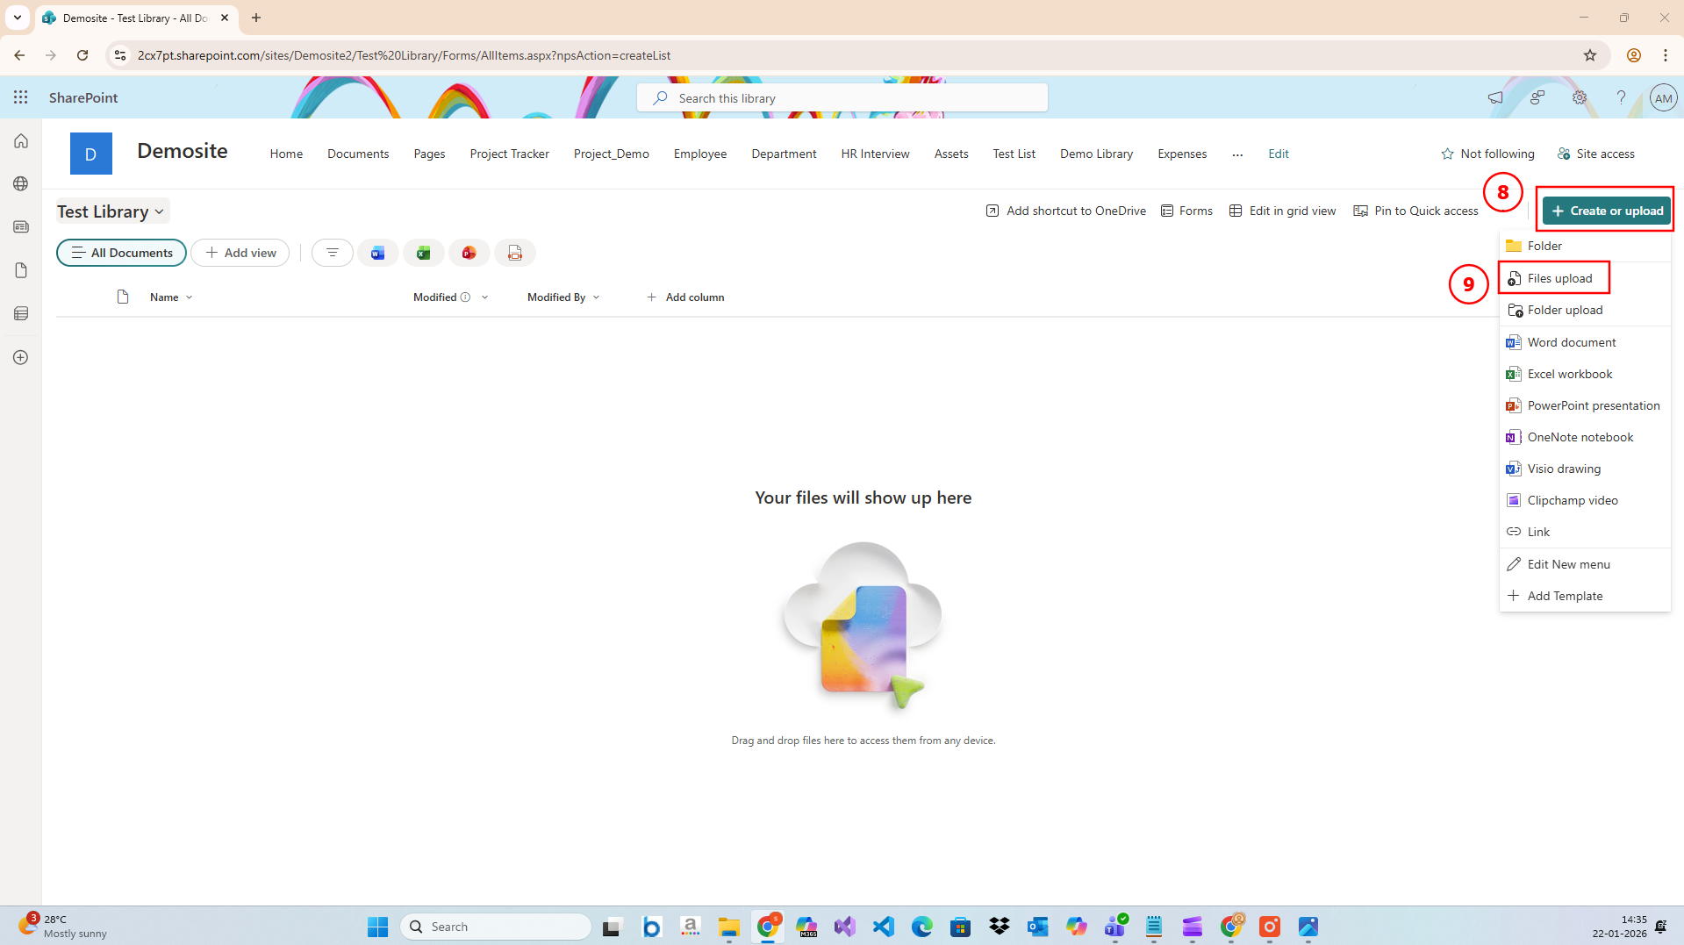This screenshot has width=1684, height=945.
Task: Open My sites globe icon in left rail
Action: (21, 183)
